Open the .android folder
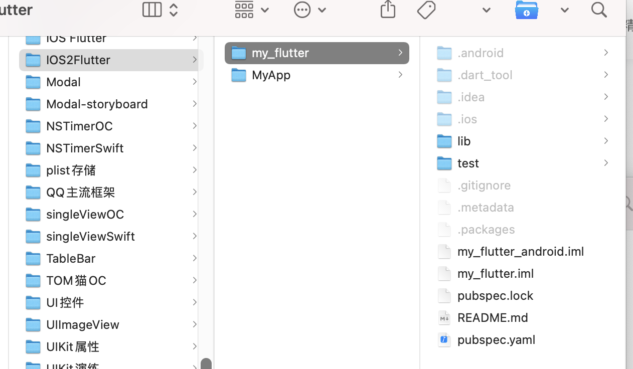The height and width of the screenshot is (369, 633). pos(480,53)
